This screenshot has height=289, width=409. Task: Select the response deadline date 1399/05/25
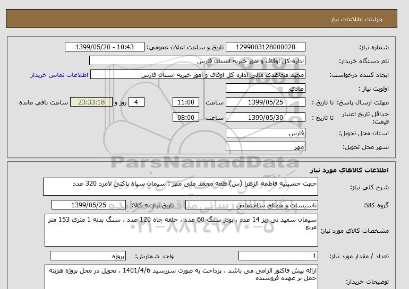click(265, 102)
